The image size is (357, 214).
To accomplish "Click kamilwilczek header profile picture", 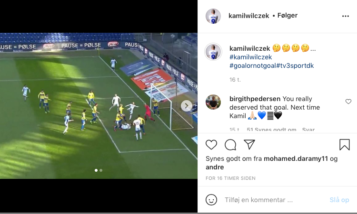I will pos(213,16).
